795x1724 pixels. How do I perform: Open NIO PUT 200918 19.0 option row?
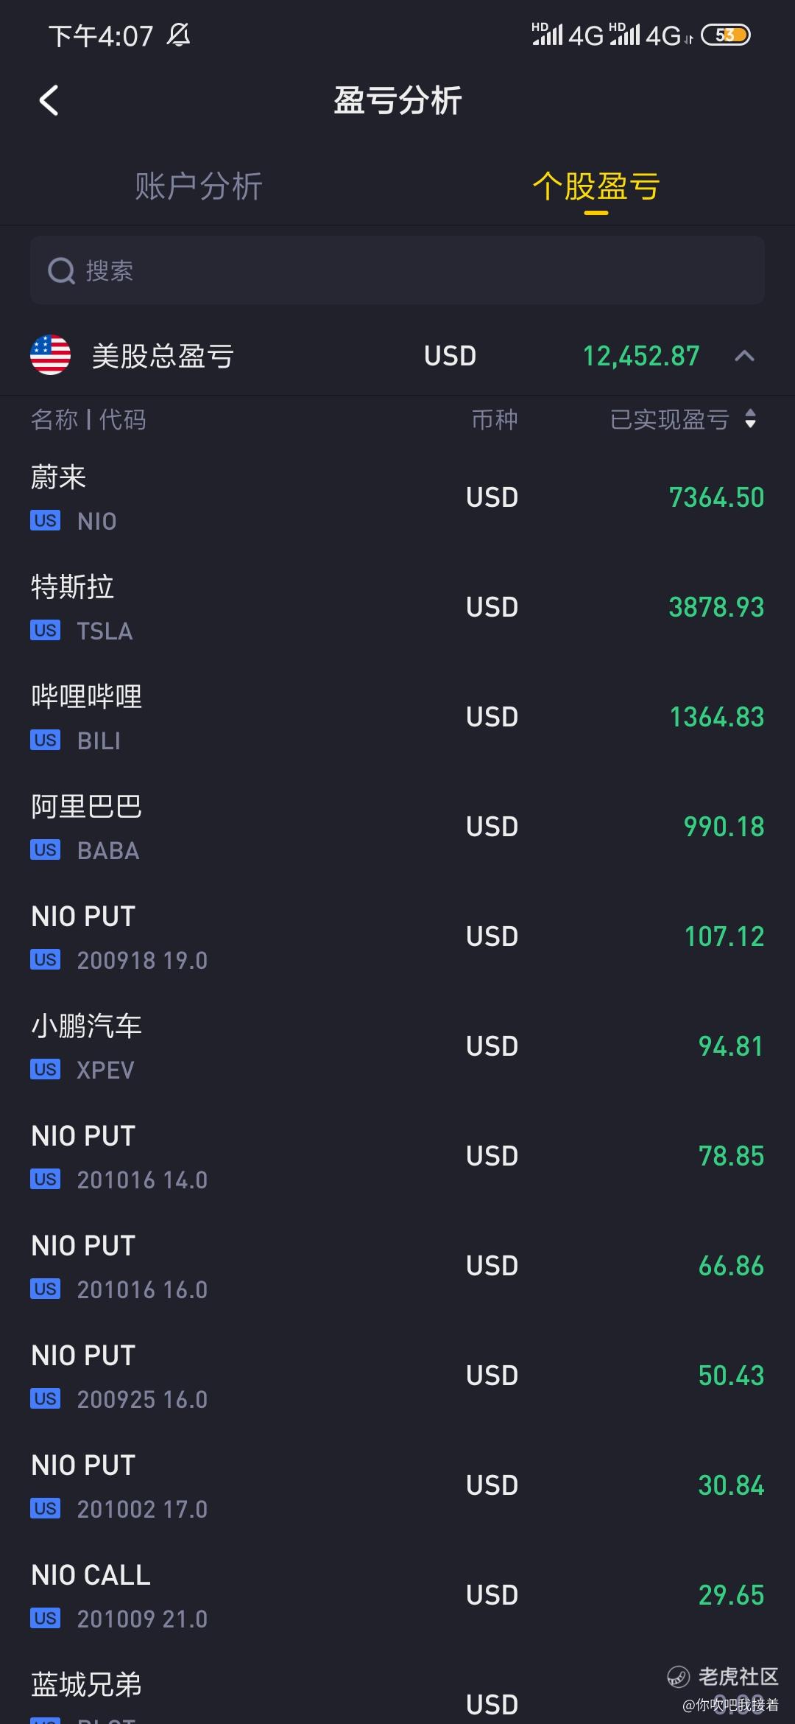click(397, 937)
